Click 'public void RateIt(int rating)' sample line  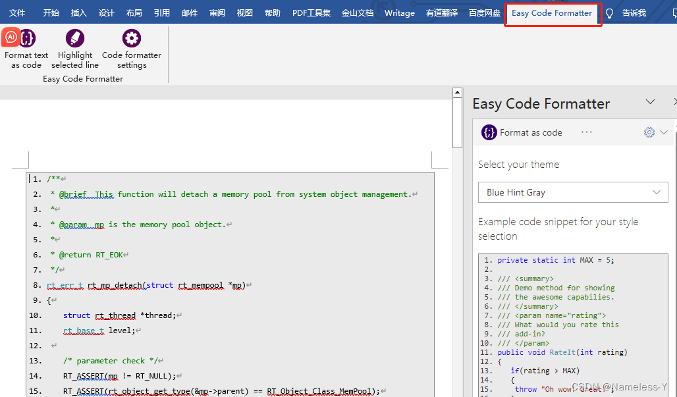[x=562, y=352]
